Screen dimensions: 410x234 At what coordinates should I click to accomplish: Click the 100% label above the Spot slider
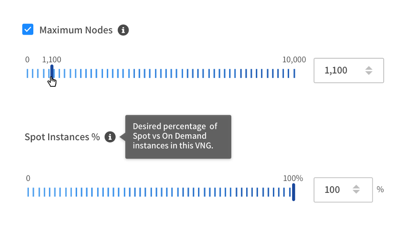(x=293, y=178)
